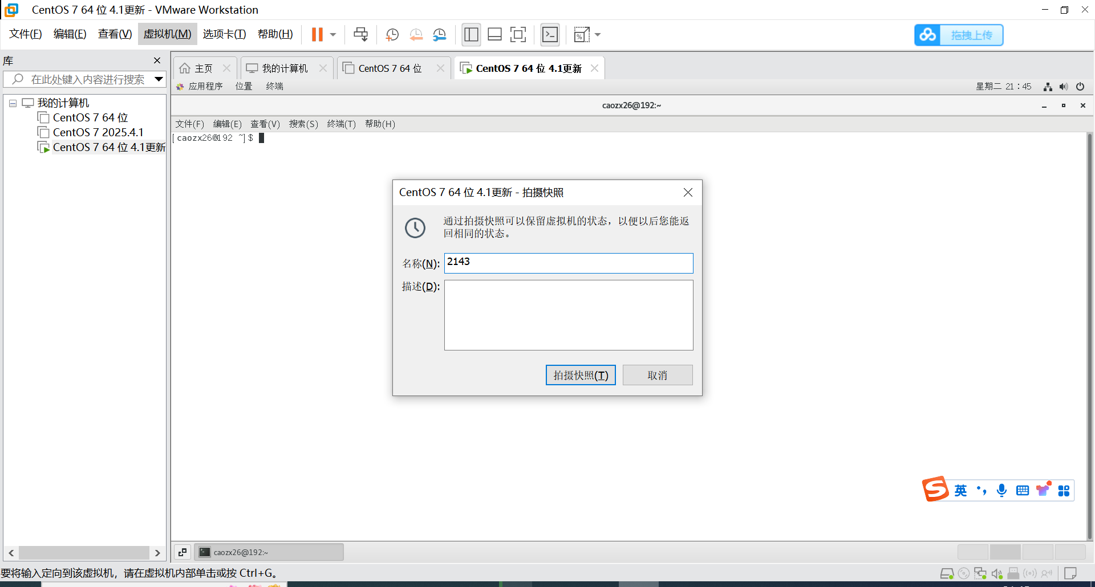Enter full screen mode icon
The height and width of the screenshot is (587, 1095).
[518, 35]
